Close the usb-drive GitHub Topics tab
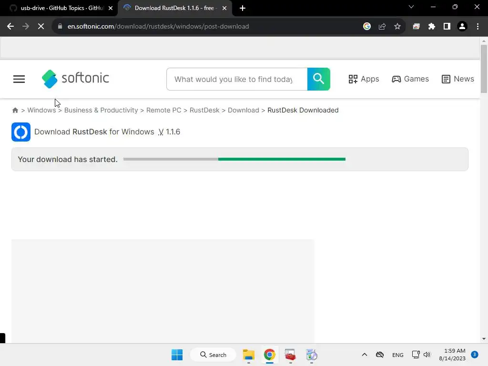The height and width of the screenshot is (366, 488). pos(111,8)
